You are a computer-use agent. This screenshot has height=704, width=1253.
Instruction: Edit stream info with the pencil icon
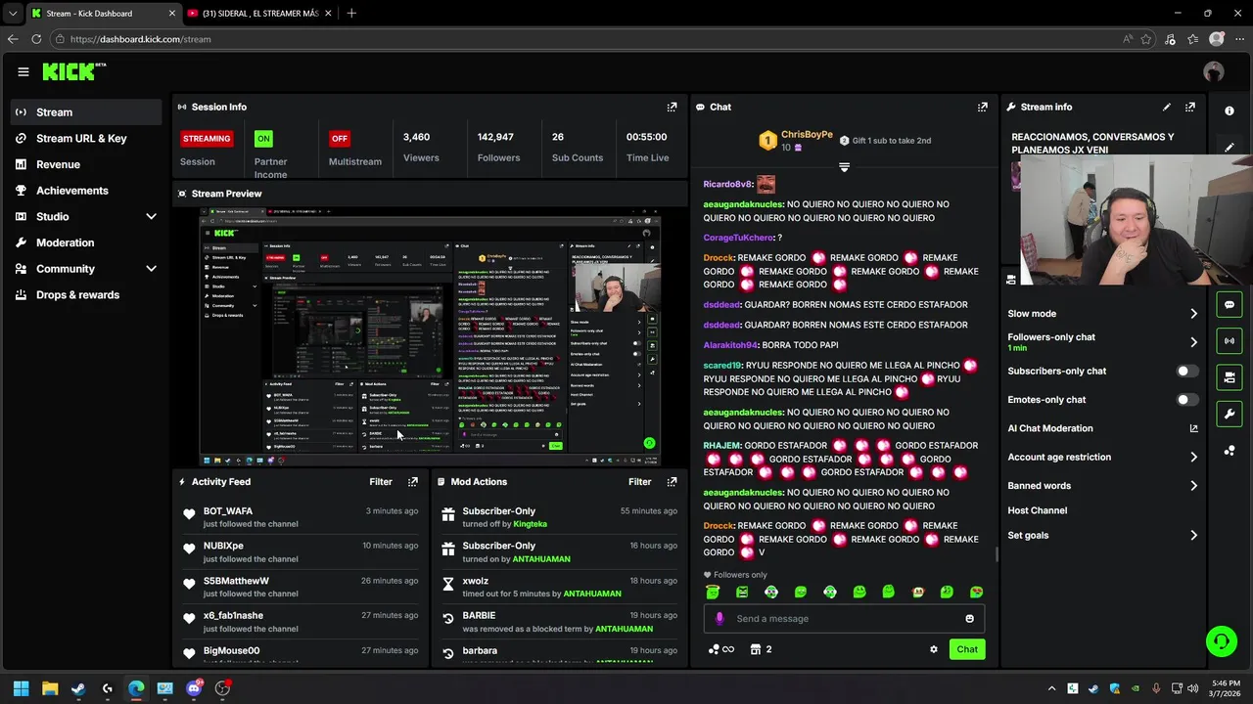point(1166,107)
